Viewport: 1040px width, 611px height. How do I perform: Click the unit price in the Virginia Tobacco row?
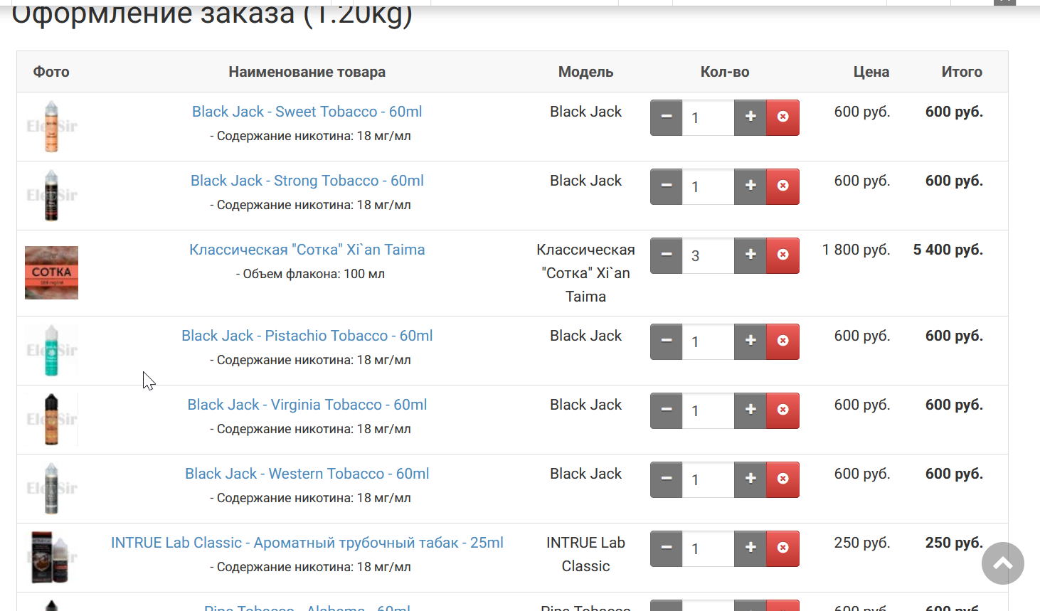click(862, 405)
